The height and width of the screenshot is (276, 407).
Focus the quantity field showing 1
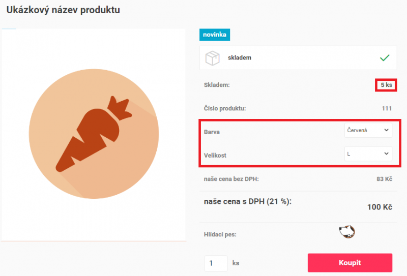[x=216, y=263]
